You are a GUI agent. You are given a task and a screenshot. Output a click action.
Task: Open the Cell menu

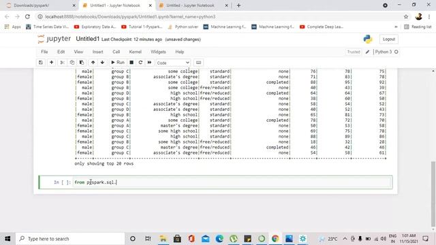pos(116,52)
